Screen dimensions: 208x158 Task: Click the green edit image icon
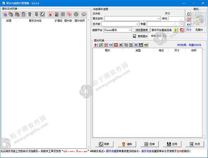click(100, 45)
